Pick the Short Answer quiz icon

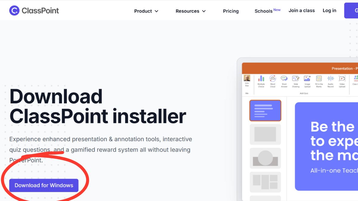[284, 81]
